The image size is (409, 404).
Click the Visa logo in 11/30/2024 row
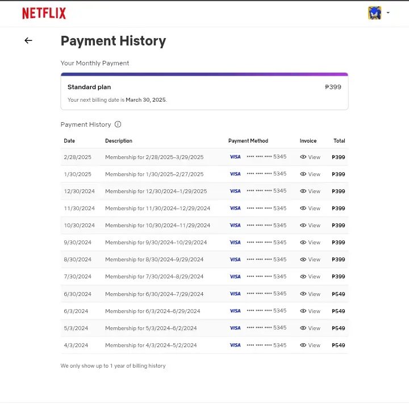point(235,208)
